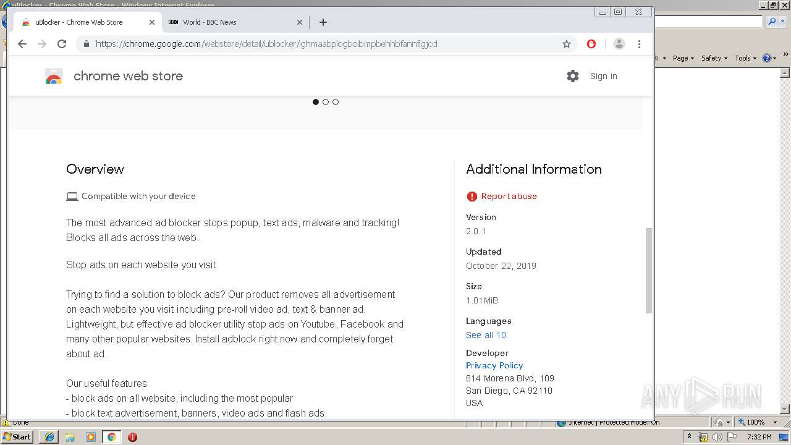Click the secure lock icon in the address bar
The width and height of the screenshot is (791, 445).
(86, 44)
